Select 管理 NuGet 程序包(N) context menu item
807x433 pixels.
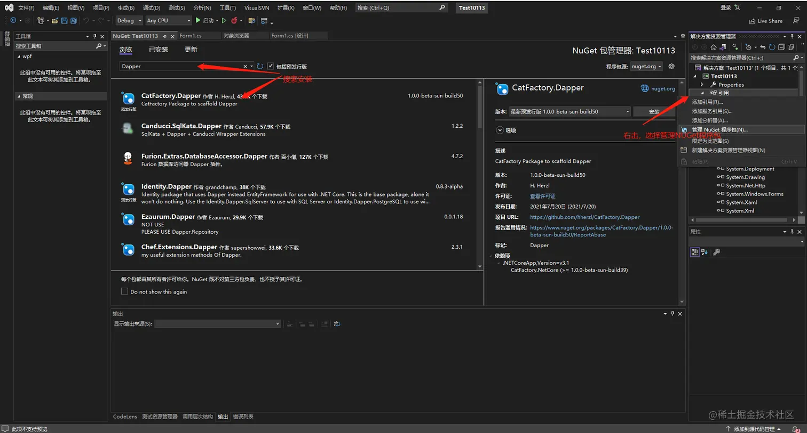coord(741,129)
